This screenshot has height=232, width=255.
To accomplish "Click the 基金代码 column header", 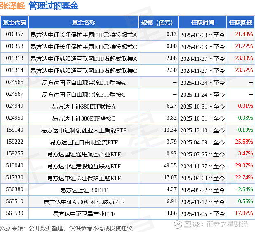I will coord(14,22).
